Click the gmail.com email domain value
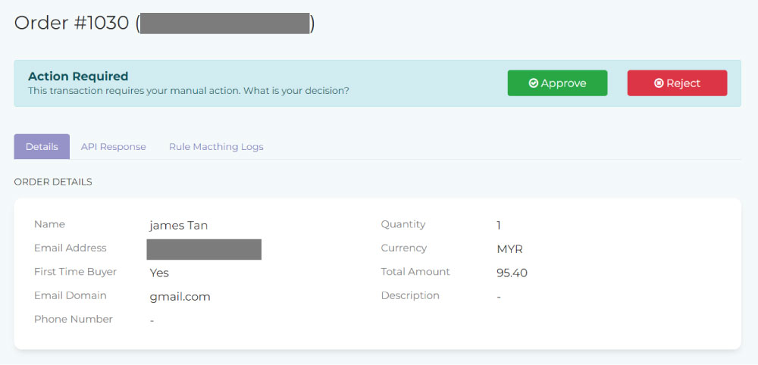 [x=180, y=297]
